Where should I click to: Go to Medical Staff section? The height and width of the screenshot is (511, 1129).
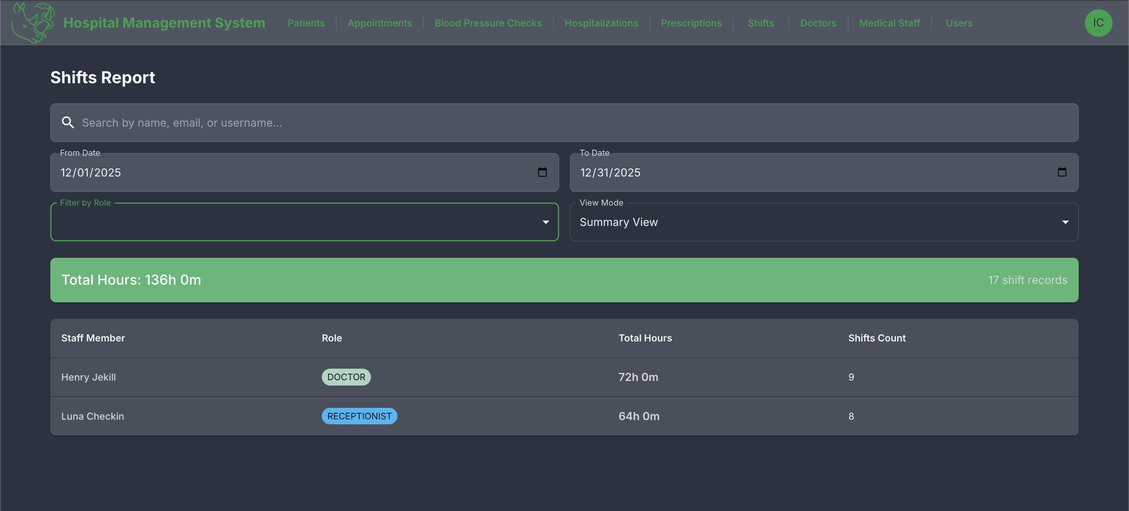pos(889,23)
